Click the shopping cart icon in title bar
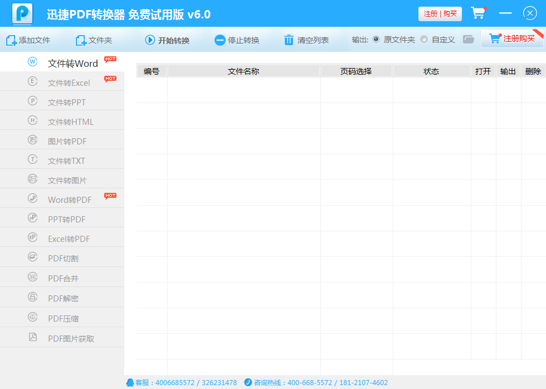The height and width of the screenshot is (389, 546). tap(477, 13)
